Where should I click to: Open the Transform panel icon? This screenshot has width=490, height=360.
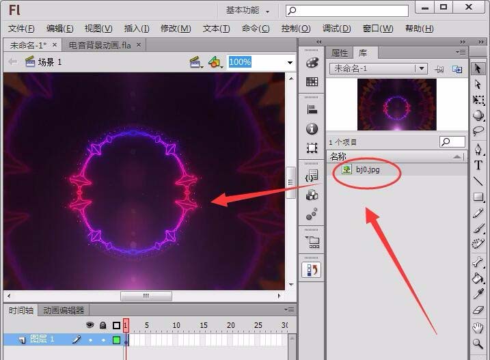312,148
